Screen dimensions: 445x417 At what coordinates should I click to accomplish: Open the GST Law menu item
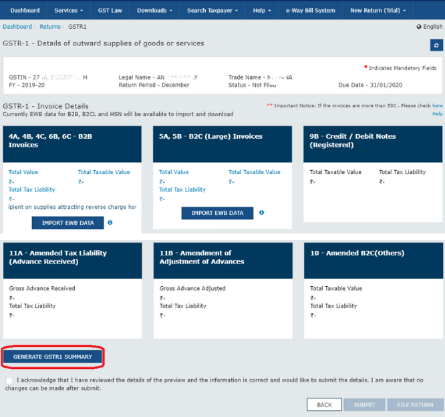(110, 11)
